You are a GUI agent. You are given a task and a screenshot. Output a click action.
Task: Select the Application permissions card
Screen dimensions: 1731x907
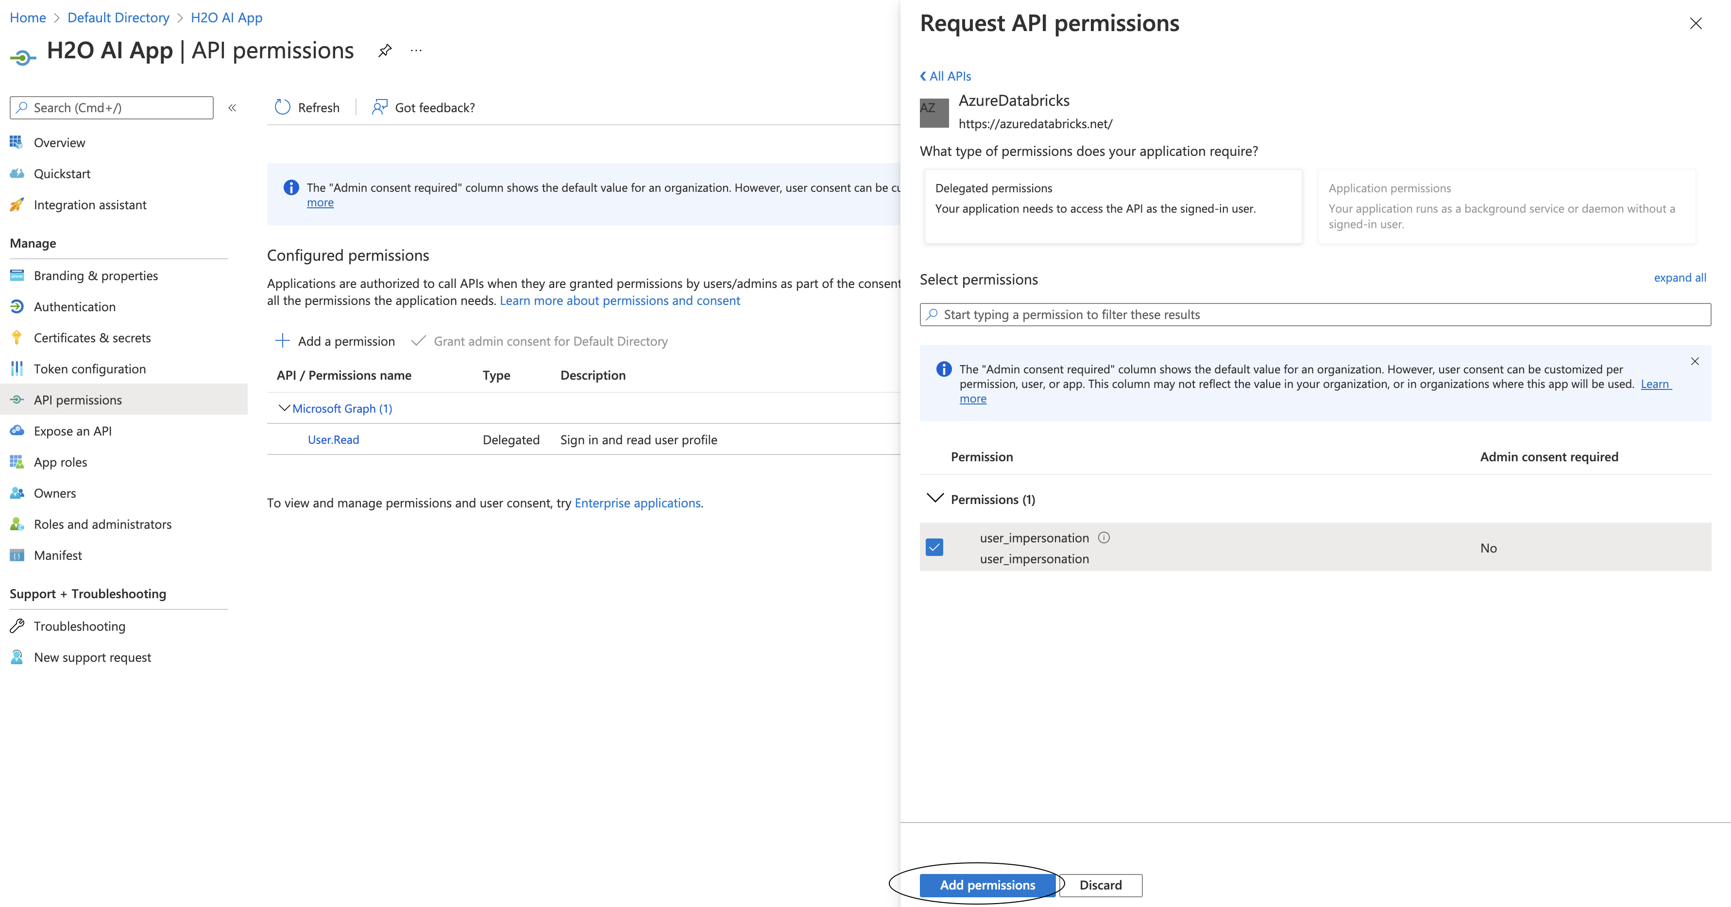pyautogui.click(x=1506, y=205)
